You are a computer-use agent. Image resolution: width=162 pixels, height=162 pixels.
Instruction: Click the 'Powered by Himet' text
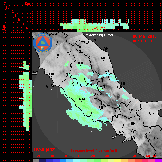[x=99, y=35]
